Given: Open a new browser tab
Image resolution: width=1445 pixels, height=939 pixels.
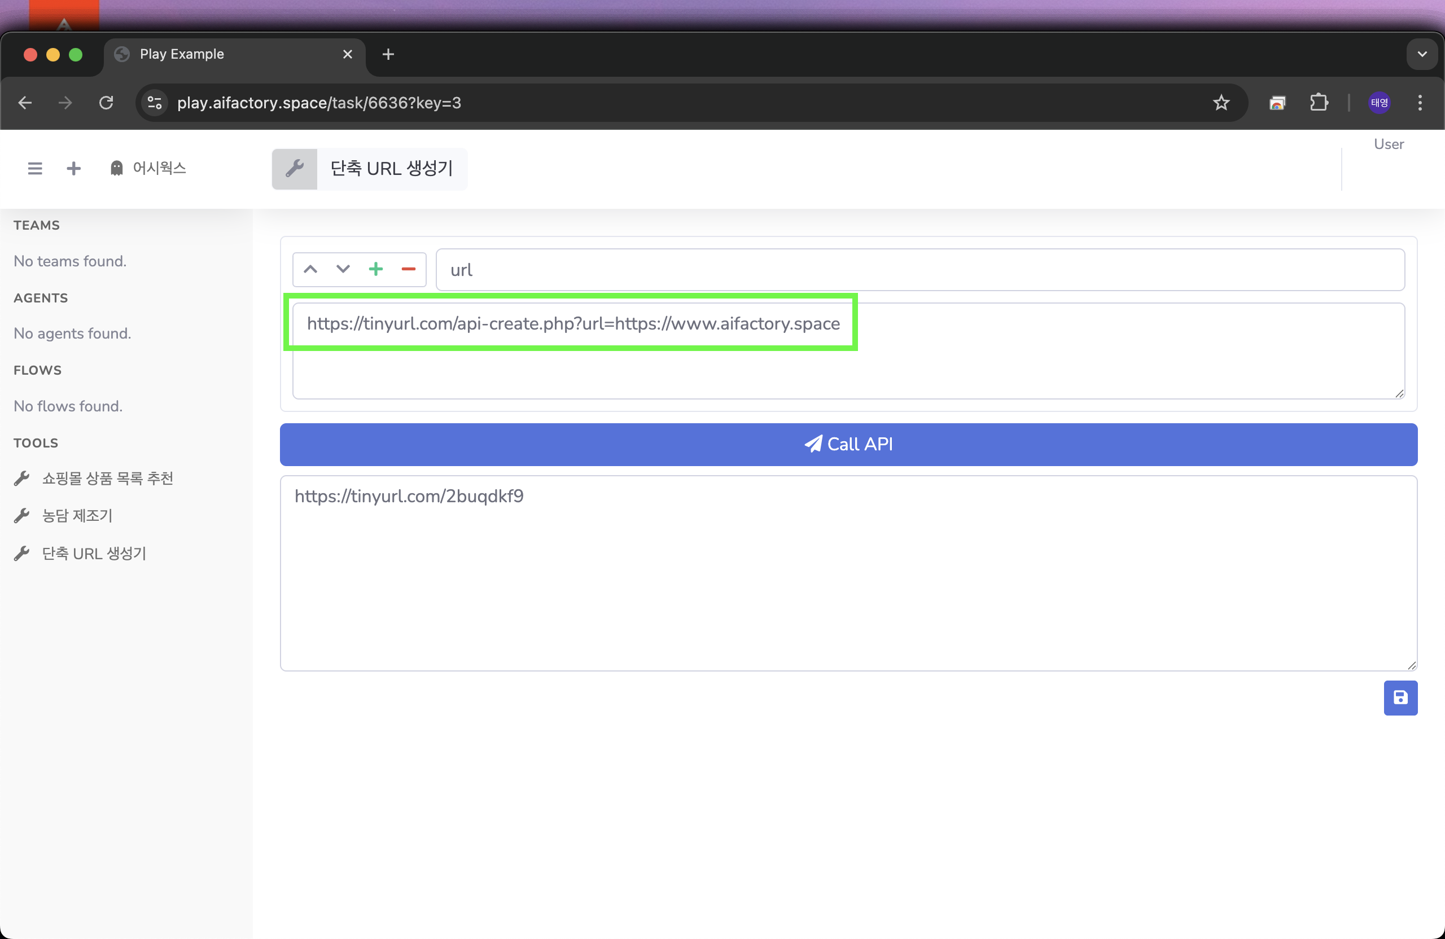Looking at the screenshot, I should pyautogui.click(x=388, y=54).
